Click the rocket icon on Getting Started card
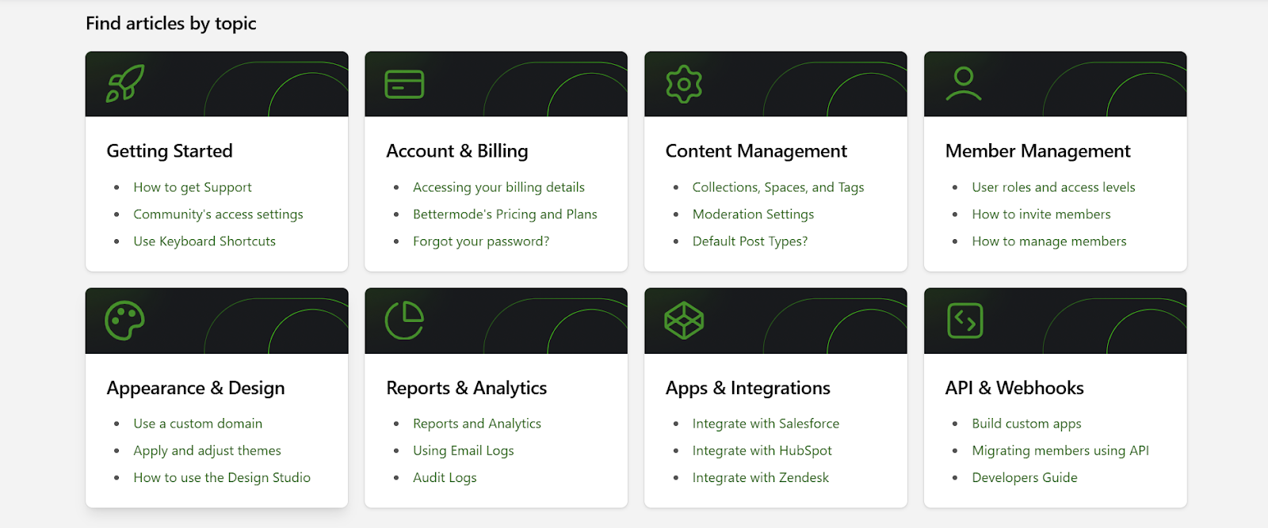This screenshot has height=528, width=1268. point(125,84)
